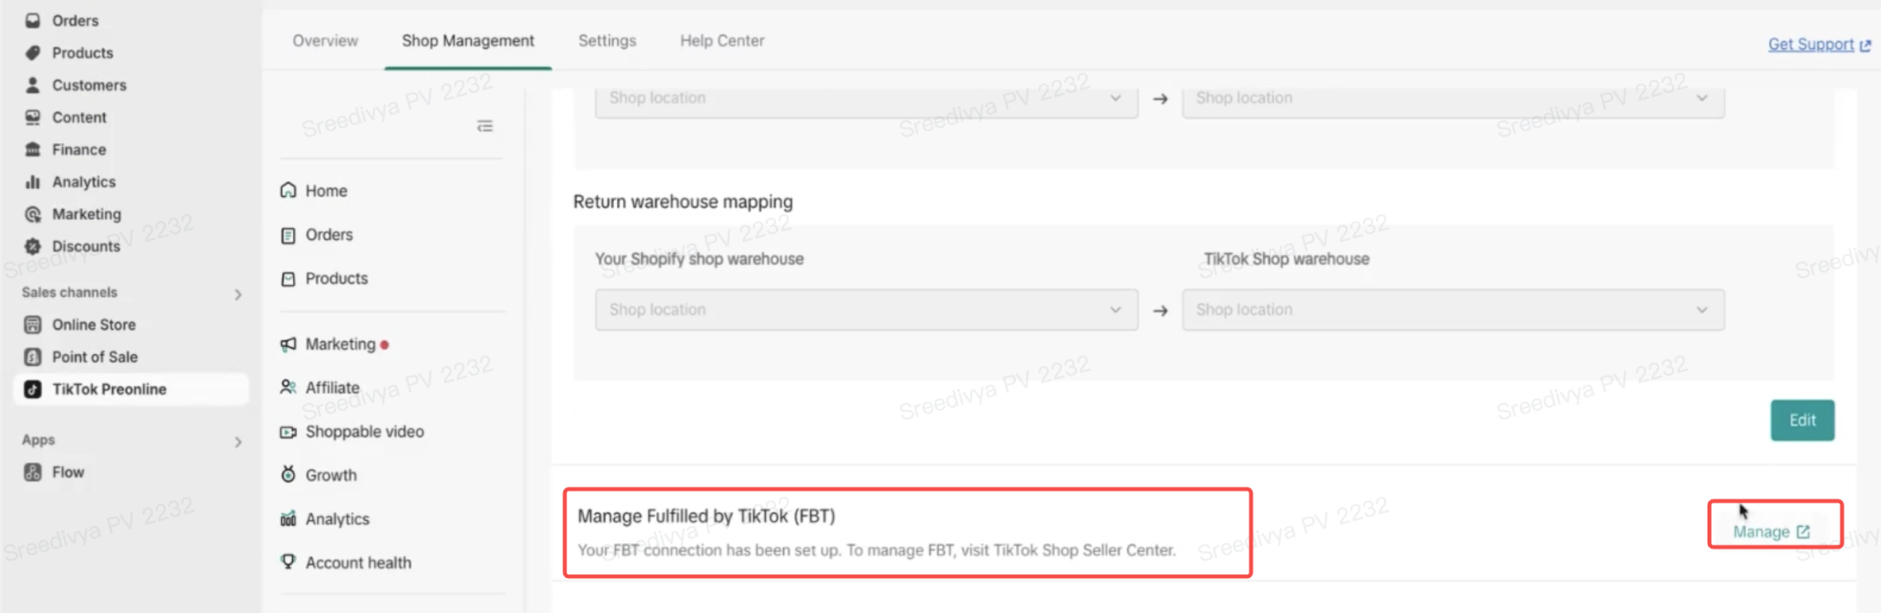Click the Customers person icon

pos(33,85)
